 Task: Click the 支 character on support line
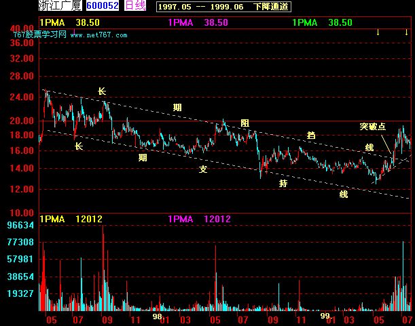[203, 169]
